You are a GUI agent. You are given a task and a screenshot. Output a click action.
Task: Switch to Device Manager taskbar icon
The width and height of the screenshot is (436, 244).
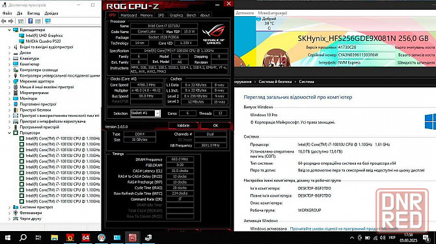click(148, 238)
